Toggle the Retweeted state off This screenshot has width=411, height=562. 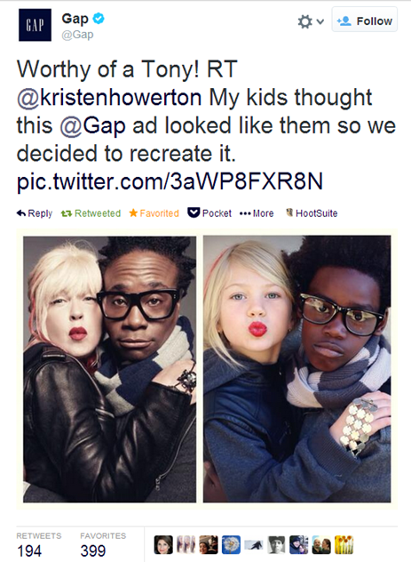click(91, 213)
